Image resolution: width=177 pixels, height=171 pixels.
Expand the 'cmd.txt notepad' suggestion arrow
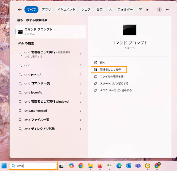[x=81, y=111]
